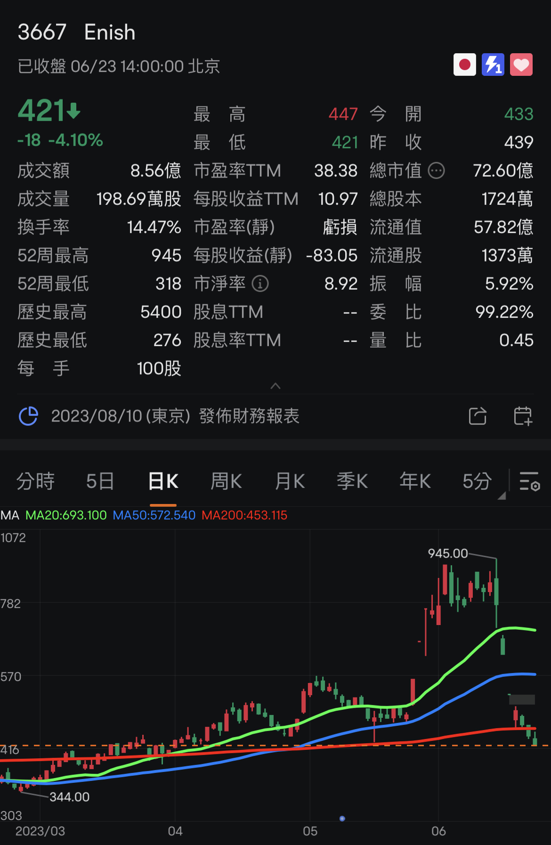Tap the 52周最高 value 945
This screenshot has height=845, width=551.
click(x=166, y=255)
